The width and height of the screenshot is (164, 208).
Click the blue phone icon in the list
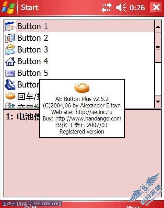(10, 84)
